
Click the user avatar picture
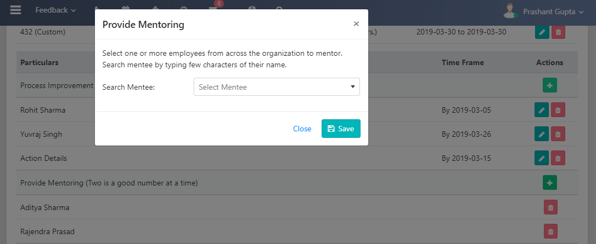(x=511, y=10)
